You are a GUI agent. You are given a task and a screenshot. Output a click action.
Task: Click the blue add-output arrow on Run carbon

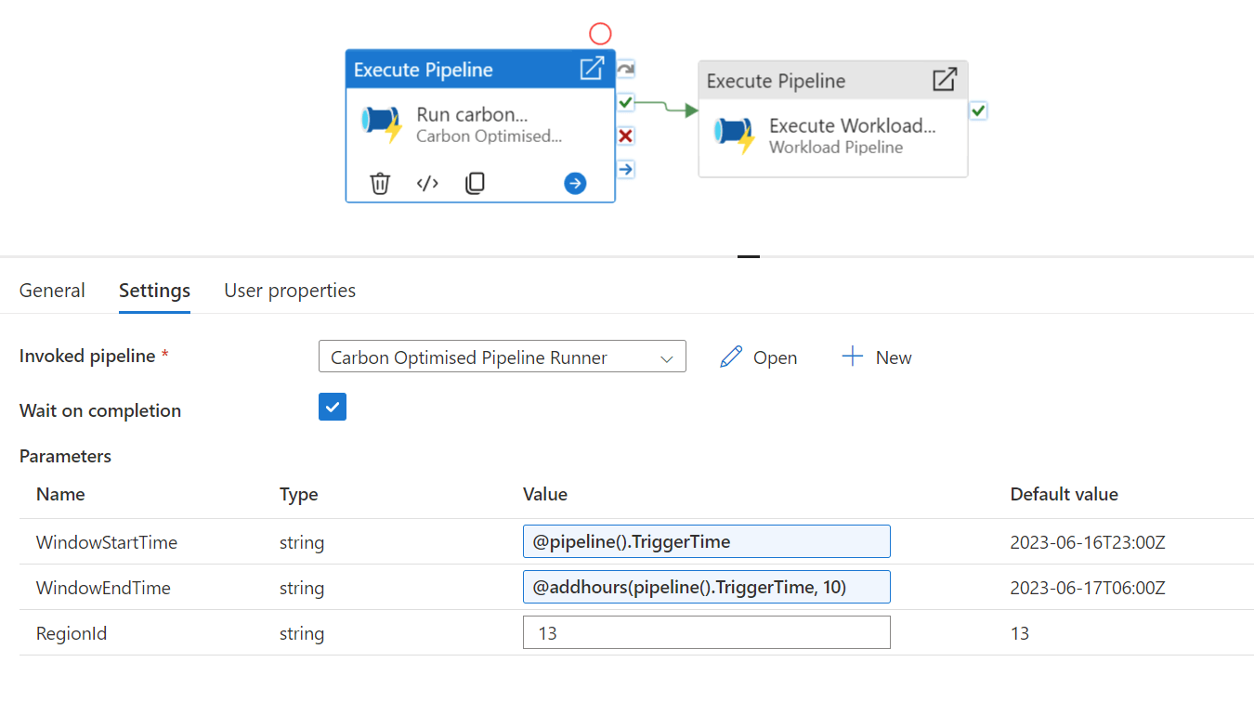(x=575, y=183)
